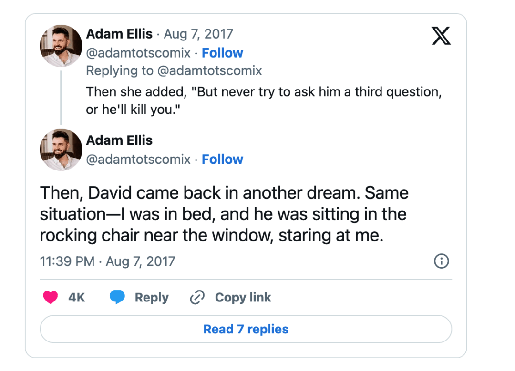
Task: Open the lower Adam Ellis profile picture
Action: click(61, 150)
